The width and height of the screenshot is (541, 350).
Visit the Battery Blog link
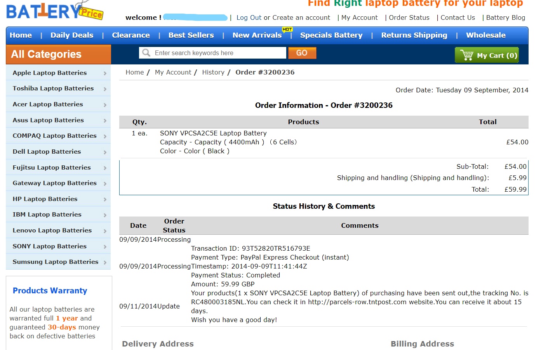point(506,17)
